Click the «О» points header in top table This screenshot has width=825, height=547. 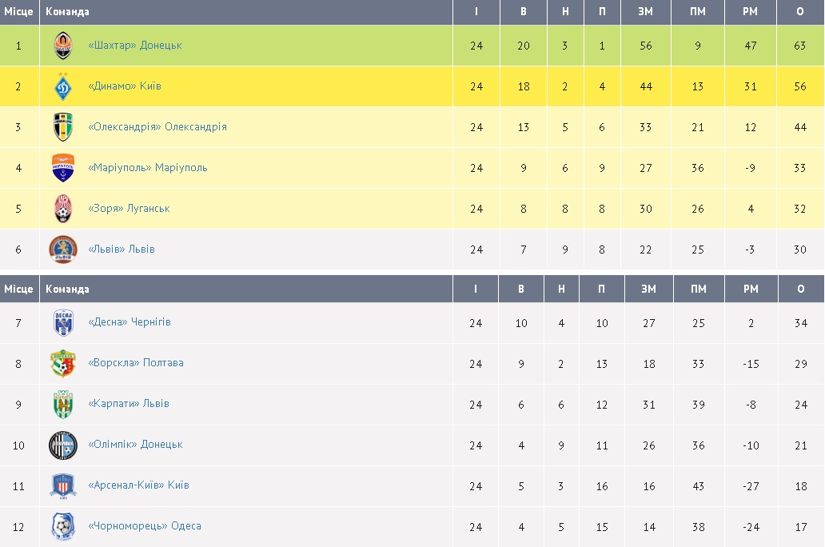point(799,12)
